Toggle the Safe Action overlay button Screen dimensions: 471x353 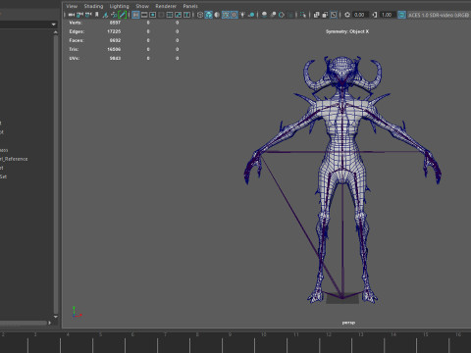(178, 15)
